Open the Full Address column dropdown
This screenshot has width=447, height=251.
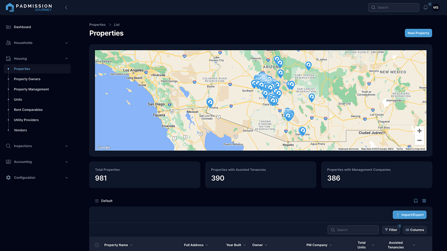pyautogui.click(x=207, y=245)
